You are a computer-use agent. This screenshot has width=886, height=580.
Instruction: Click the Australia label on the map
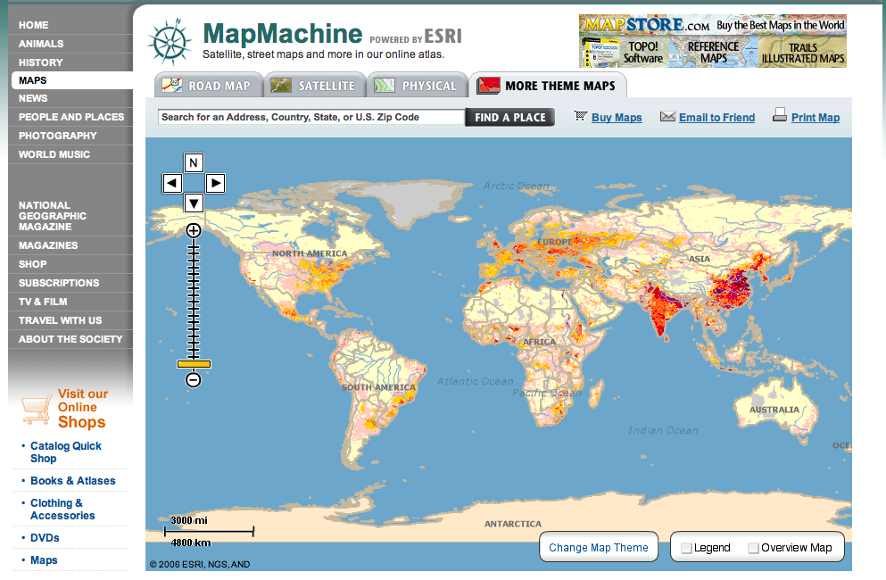[774, 410]
